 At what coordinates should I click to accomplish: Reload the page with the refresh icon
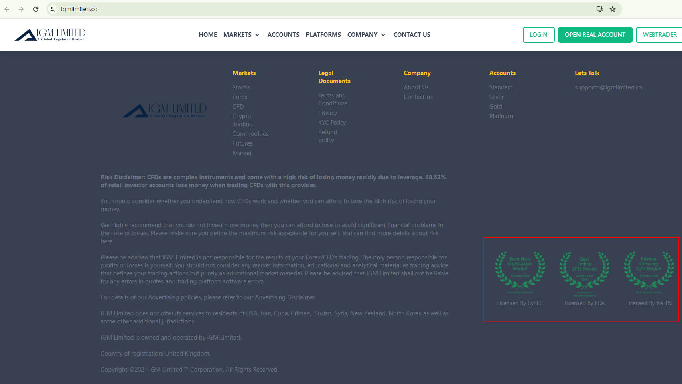36,9
